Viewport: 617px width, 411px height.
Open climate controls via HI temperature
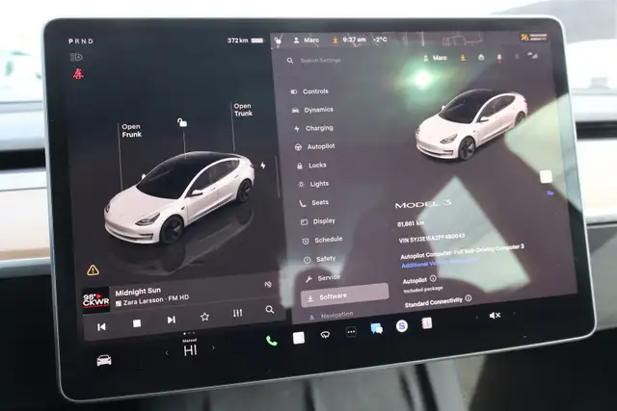point(190,350)
